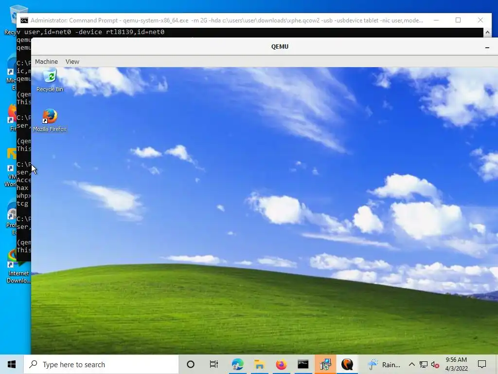Select the Recycle Bin icon inside QEMU guest

[x=50, y=81]
